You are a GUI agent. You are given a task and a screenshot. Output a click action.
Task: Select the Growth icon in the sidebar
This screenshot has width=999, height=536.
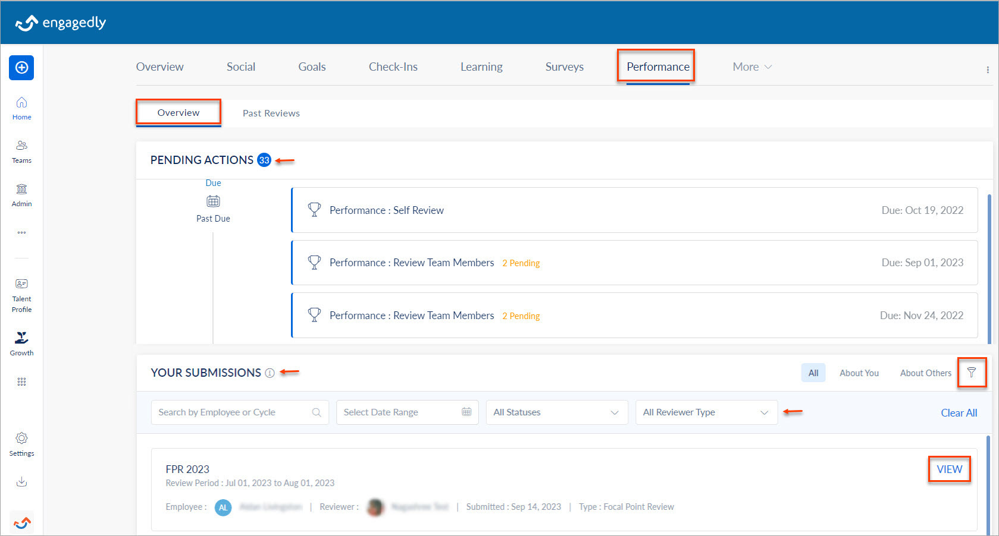(x=21, y=342)
